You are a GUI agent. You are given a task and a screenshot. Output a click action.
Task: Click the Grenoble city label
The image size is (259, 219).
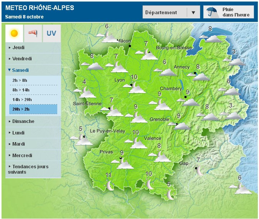pyautogui.click(x=159, y=119)
